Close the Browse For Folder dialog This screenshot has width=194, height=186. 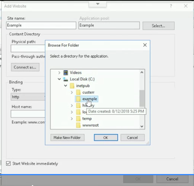(145, 45)
